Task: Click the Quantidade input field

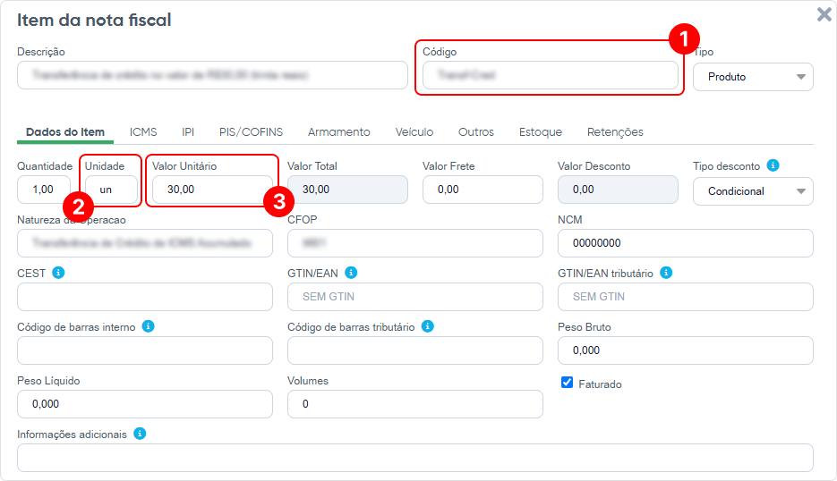Action: [x=44, y=190]
